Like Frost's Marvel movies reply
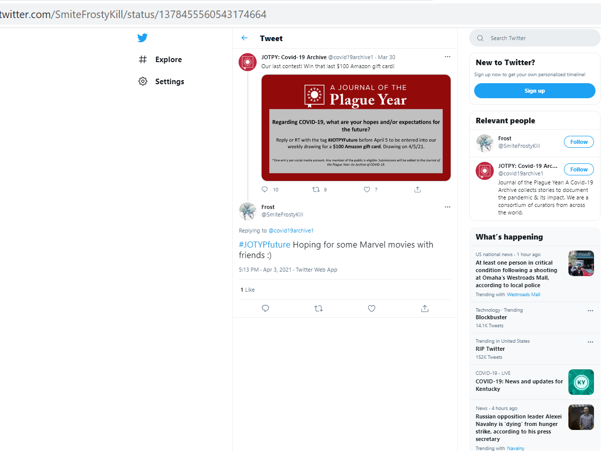The width and height of the screenshot is (601, 451). coord(371,309)
